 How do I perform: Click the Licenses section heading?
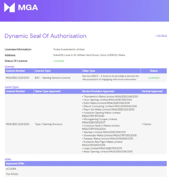tap(9, 67)
